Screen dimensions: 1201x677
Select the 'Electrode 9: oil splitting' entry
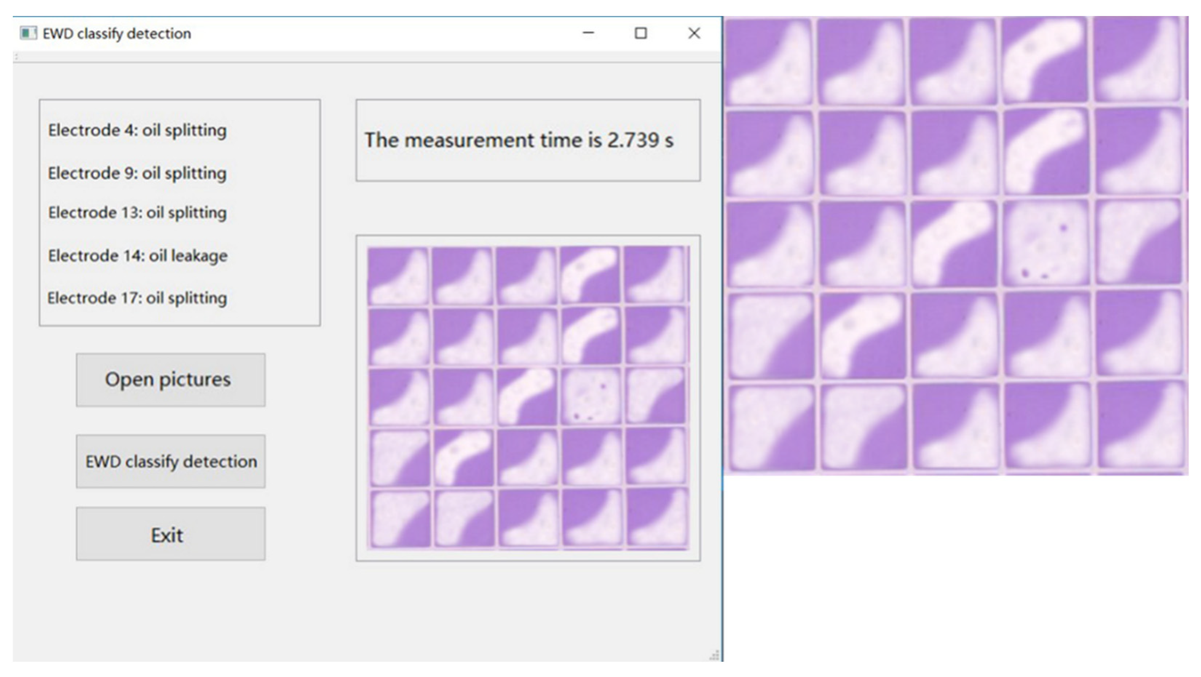coord(137,173)
